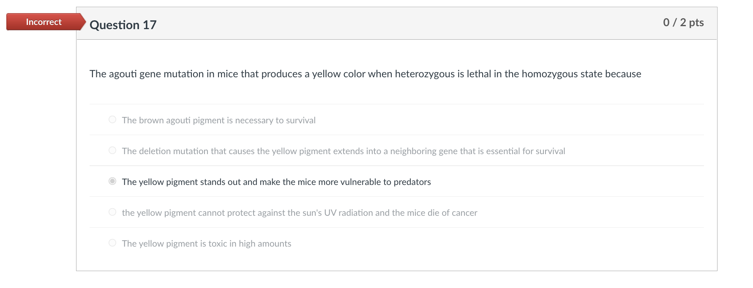Click the selected radio button about predators
Screen dimensions: 753x288
click(112, 181)
